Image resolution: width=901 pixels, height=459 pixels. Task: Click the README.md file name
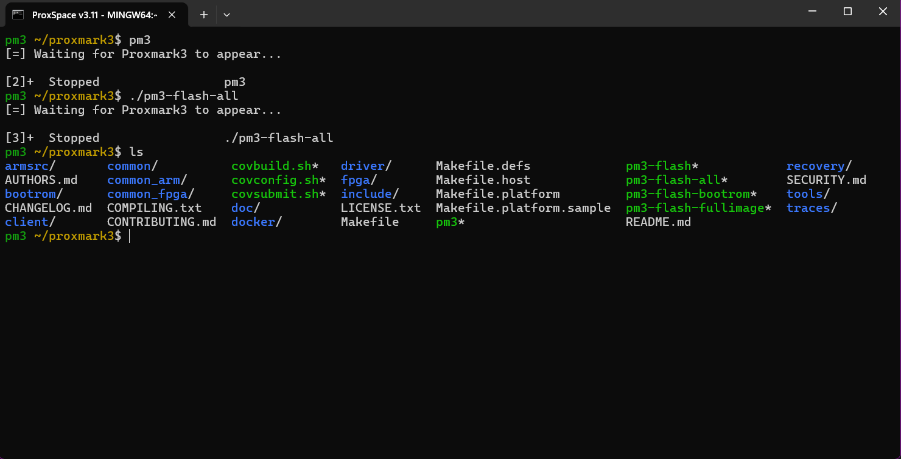(x=658, y=222)
